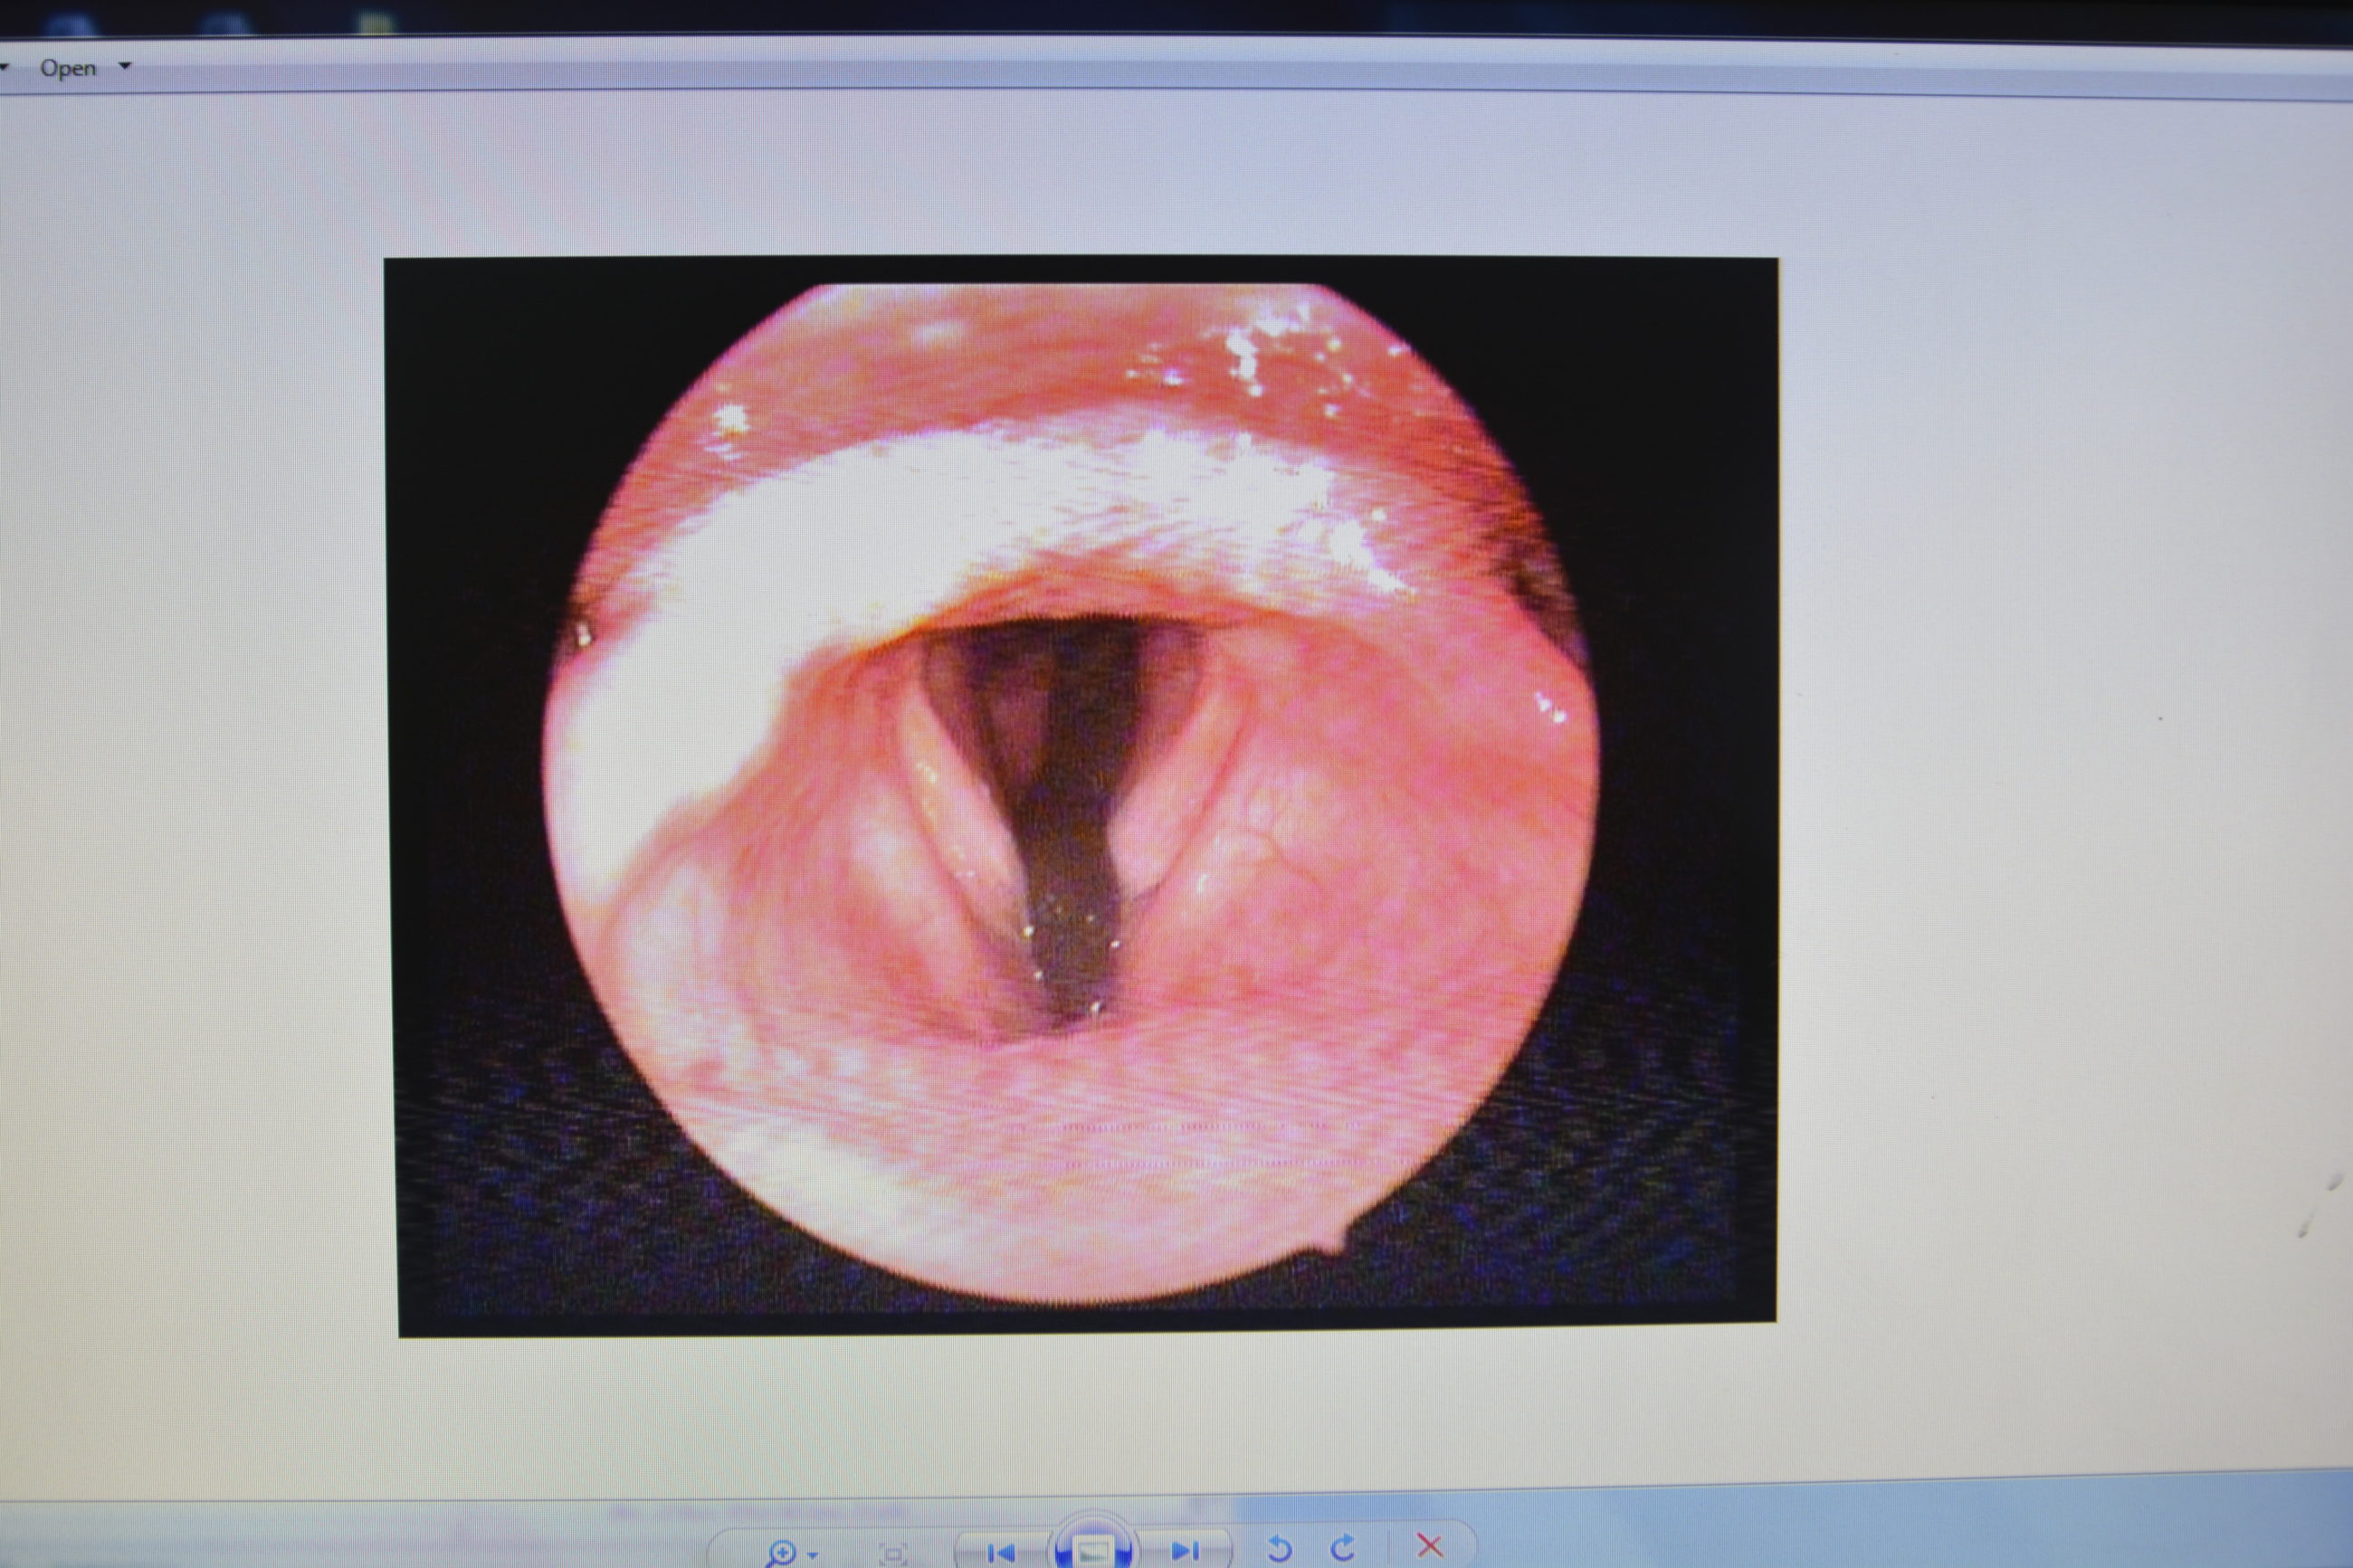Image resolution: width=2353 pixels, height=1568 pixels.
Task: Rotate the photo clockwise
Action: tap(1343, 1548)
